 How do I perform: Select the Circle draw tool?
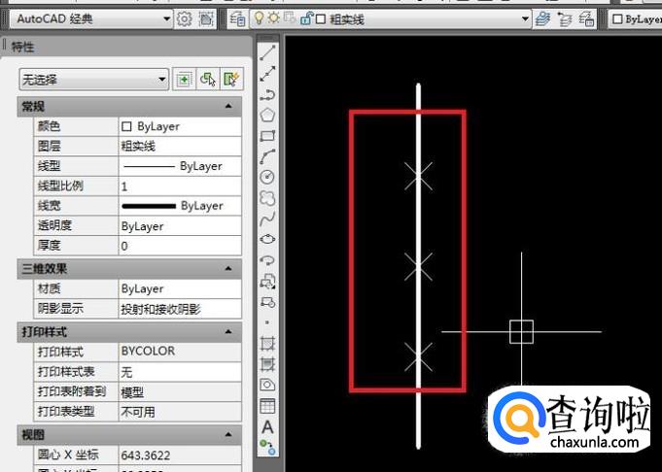click(268, 177)
